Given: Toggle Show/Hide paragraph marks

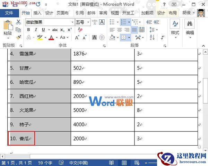Looking at the screenshot, I should [x=163, y=37].
